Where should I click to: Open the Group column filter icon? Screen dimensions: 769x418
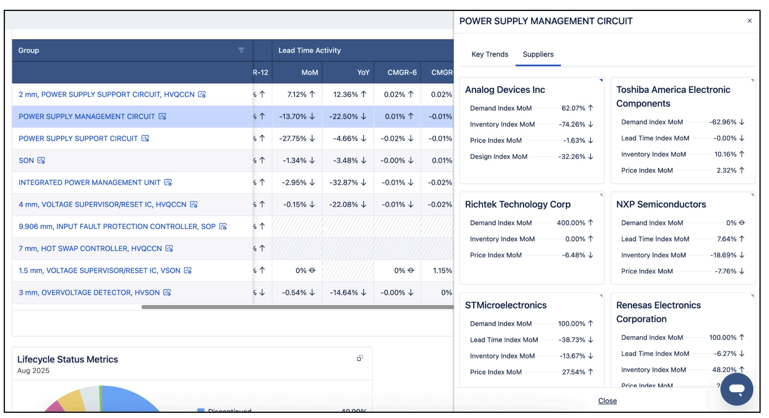coord(241,50)
